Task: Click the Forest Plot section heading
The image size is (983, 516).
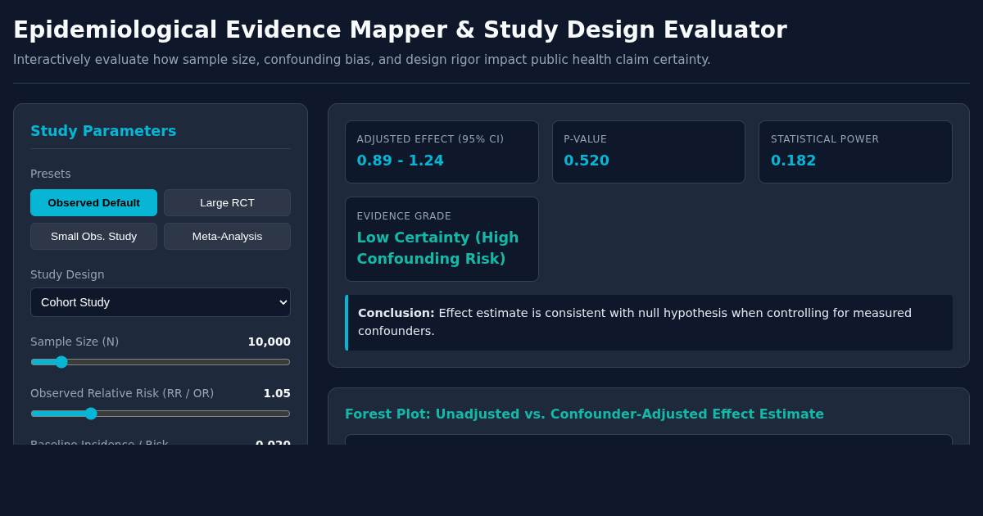Action: [584, 414]
